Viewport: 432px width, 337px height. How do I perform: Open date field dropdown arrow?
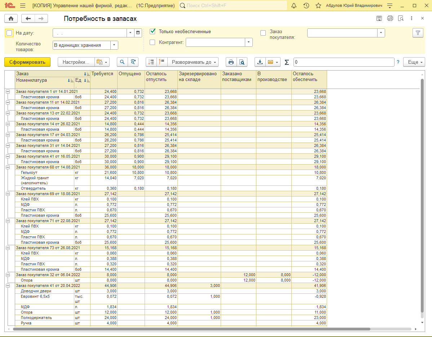pos(130,33)
